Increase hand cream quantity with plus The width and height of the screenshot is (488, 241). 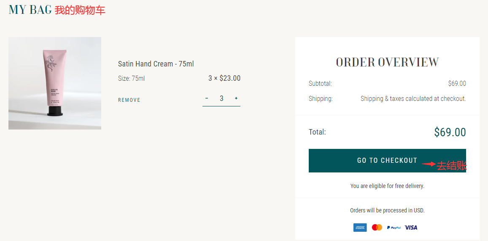tap(236, 98)
